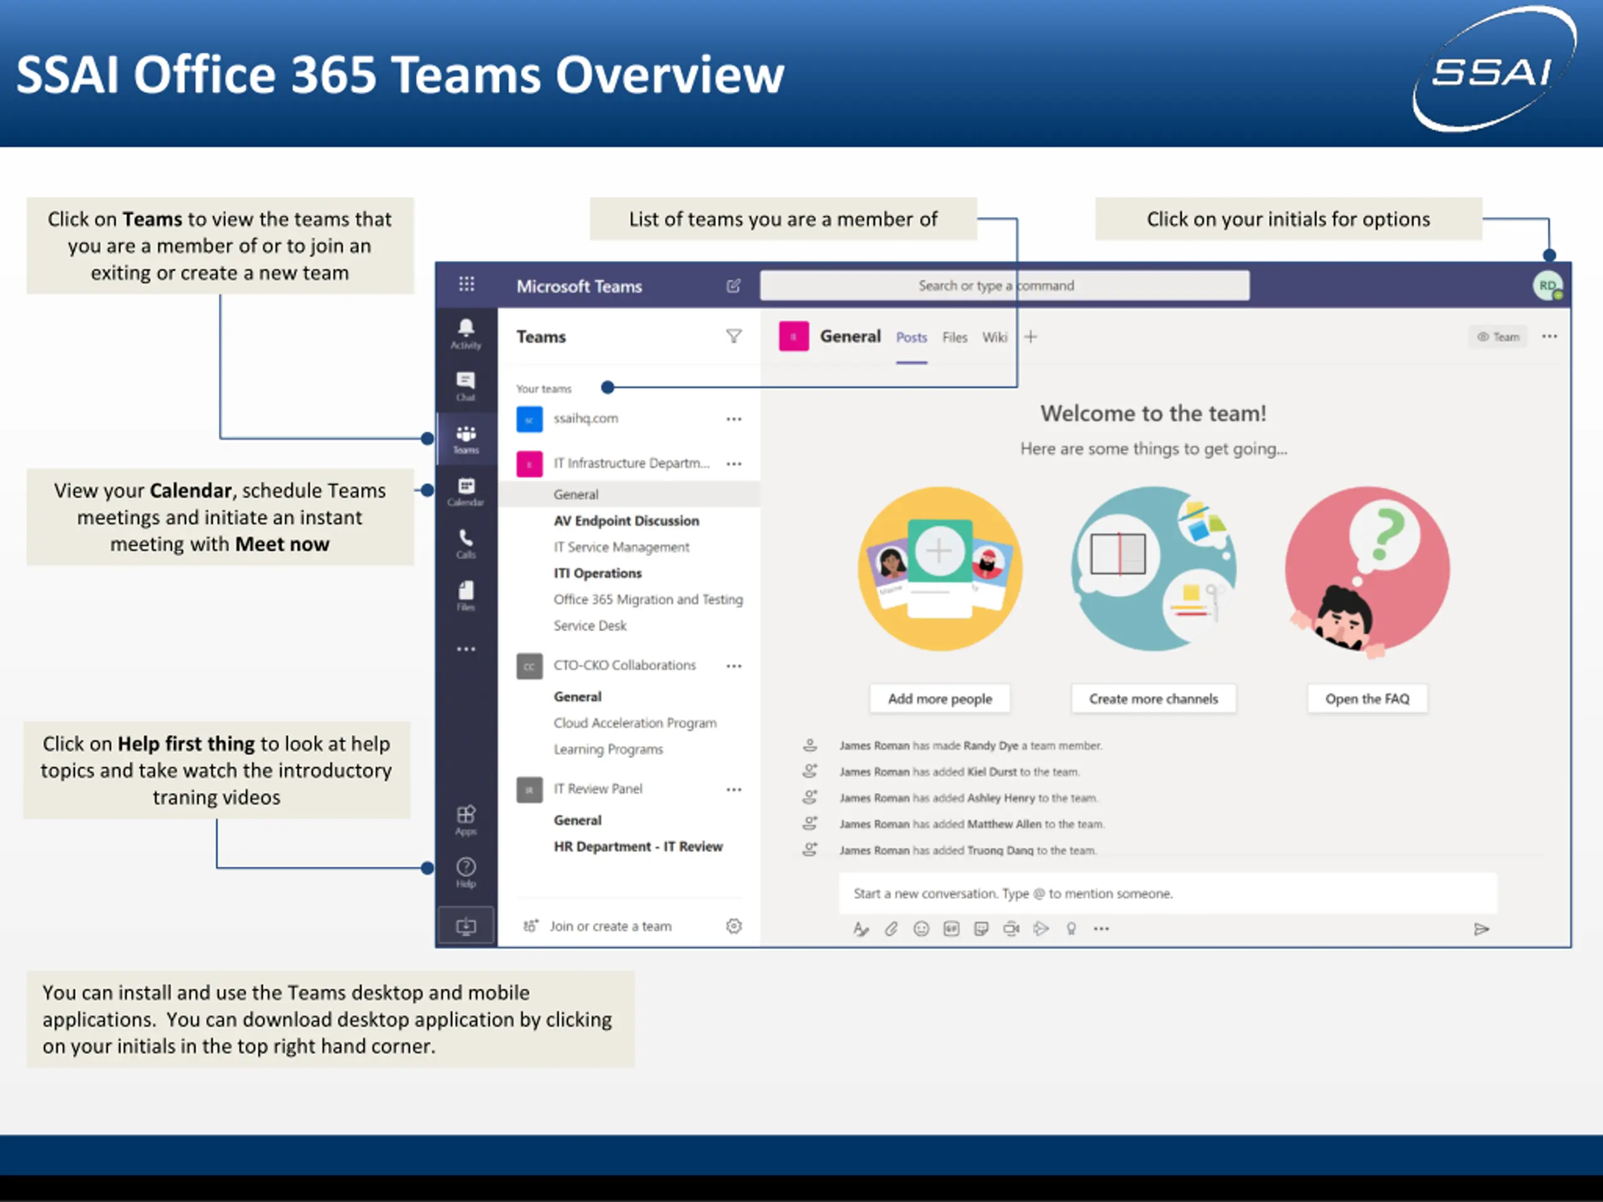Show more apps ellipsis in sidebar

pyautogui.click(x=466, y=649)
